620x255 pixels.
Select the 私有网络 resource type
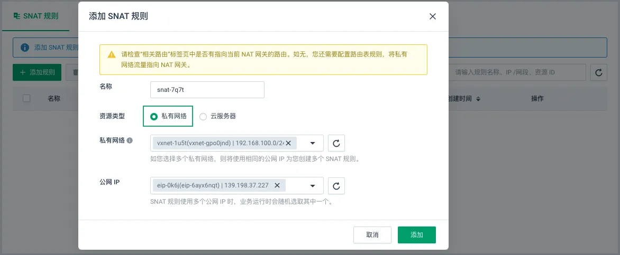pyautogui.click(x=154, y=116)
